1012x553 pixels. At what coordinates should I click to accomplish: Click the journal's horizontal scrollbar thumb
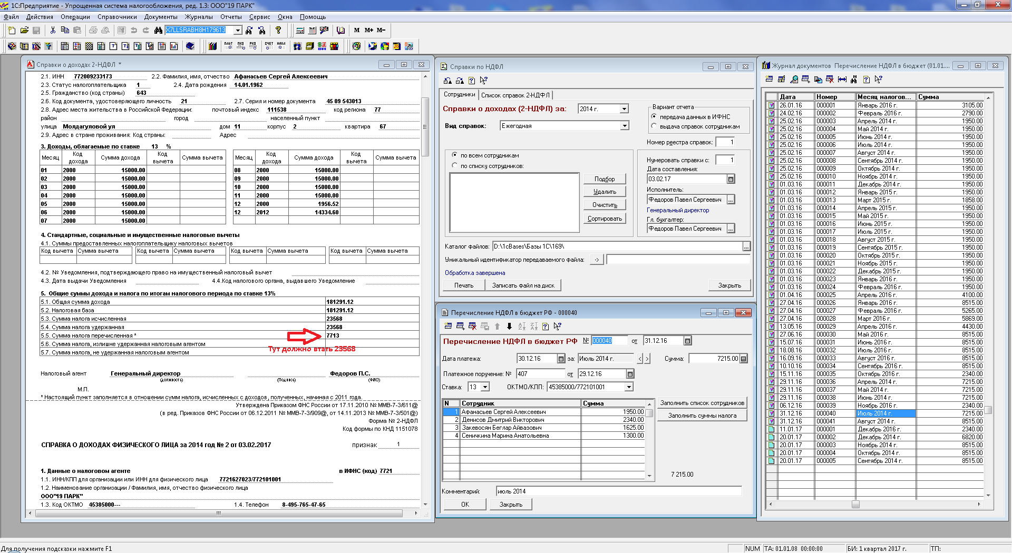[855, 504]
